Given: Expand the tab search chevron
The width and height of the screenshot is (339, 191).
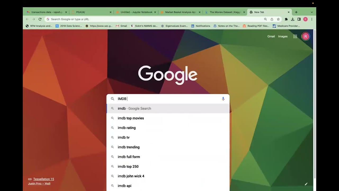Looking at the screenshot, I should tap(312, 12).
